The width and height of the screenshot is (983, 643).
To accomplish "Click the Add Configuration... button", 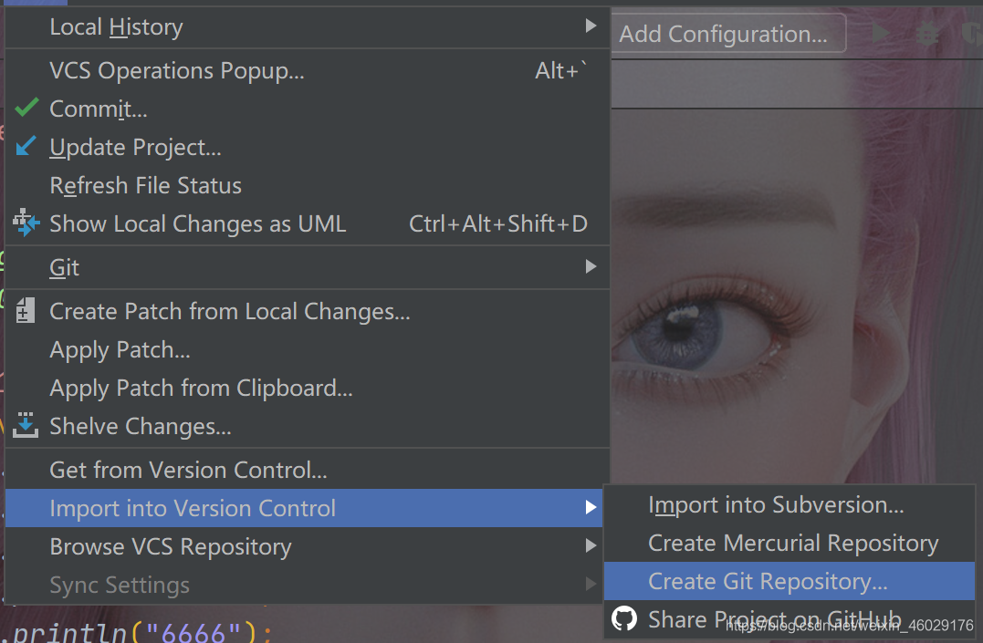I will coord(723,35).
